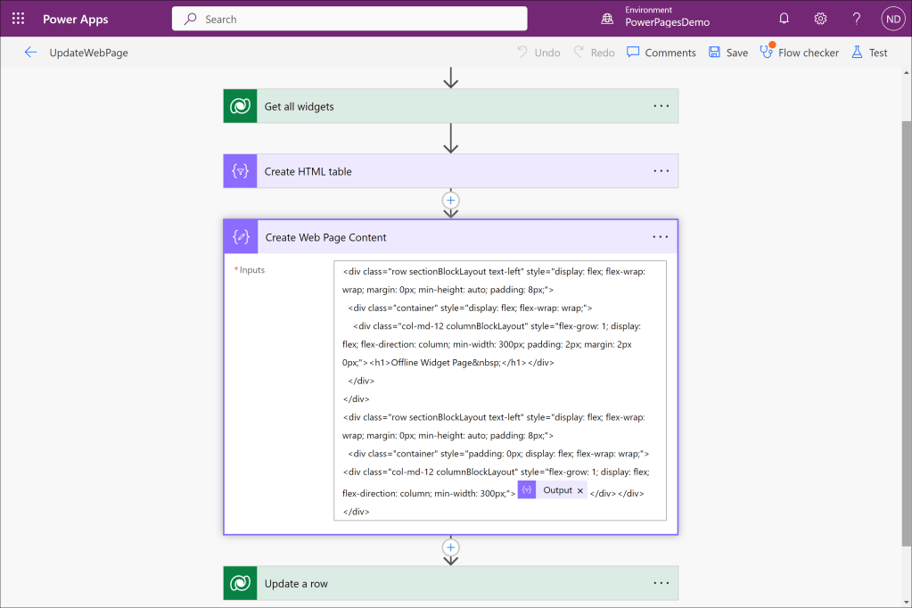
Task: Click the Get all widgets Dataverse icon
Action: point(240,106)
